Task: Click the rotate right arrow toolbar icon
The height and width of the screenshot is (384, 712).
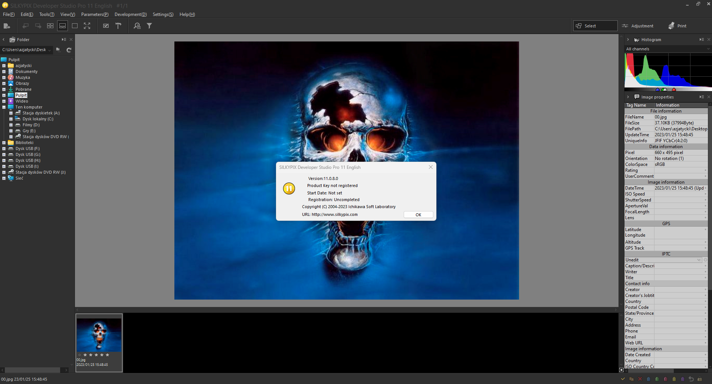Action: click(x=38, y=26)
